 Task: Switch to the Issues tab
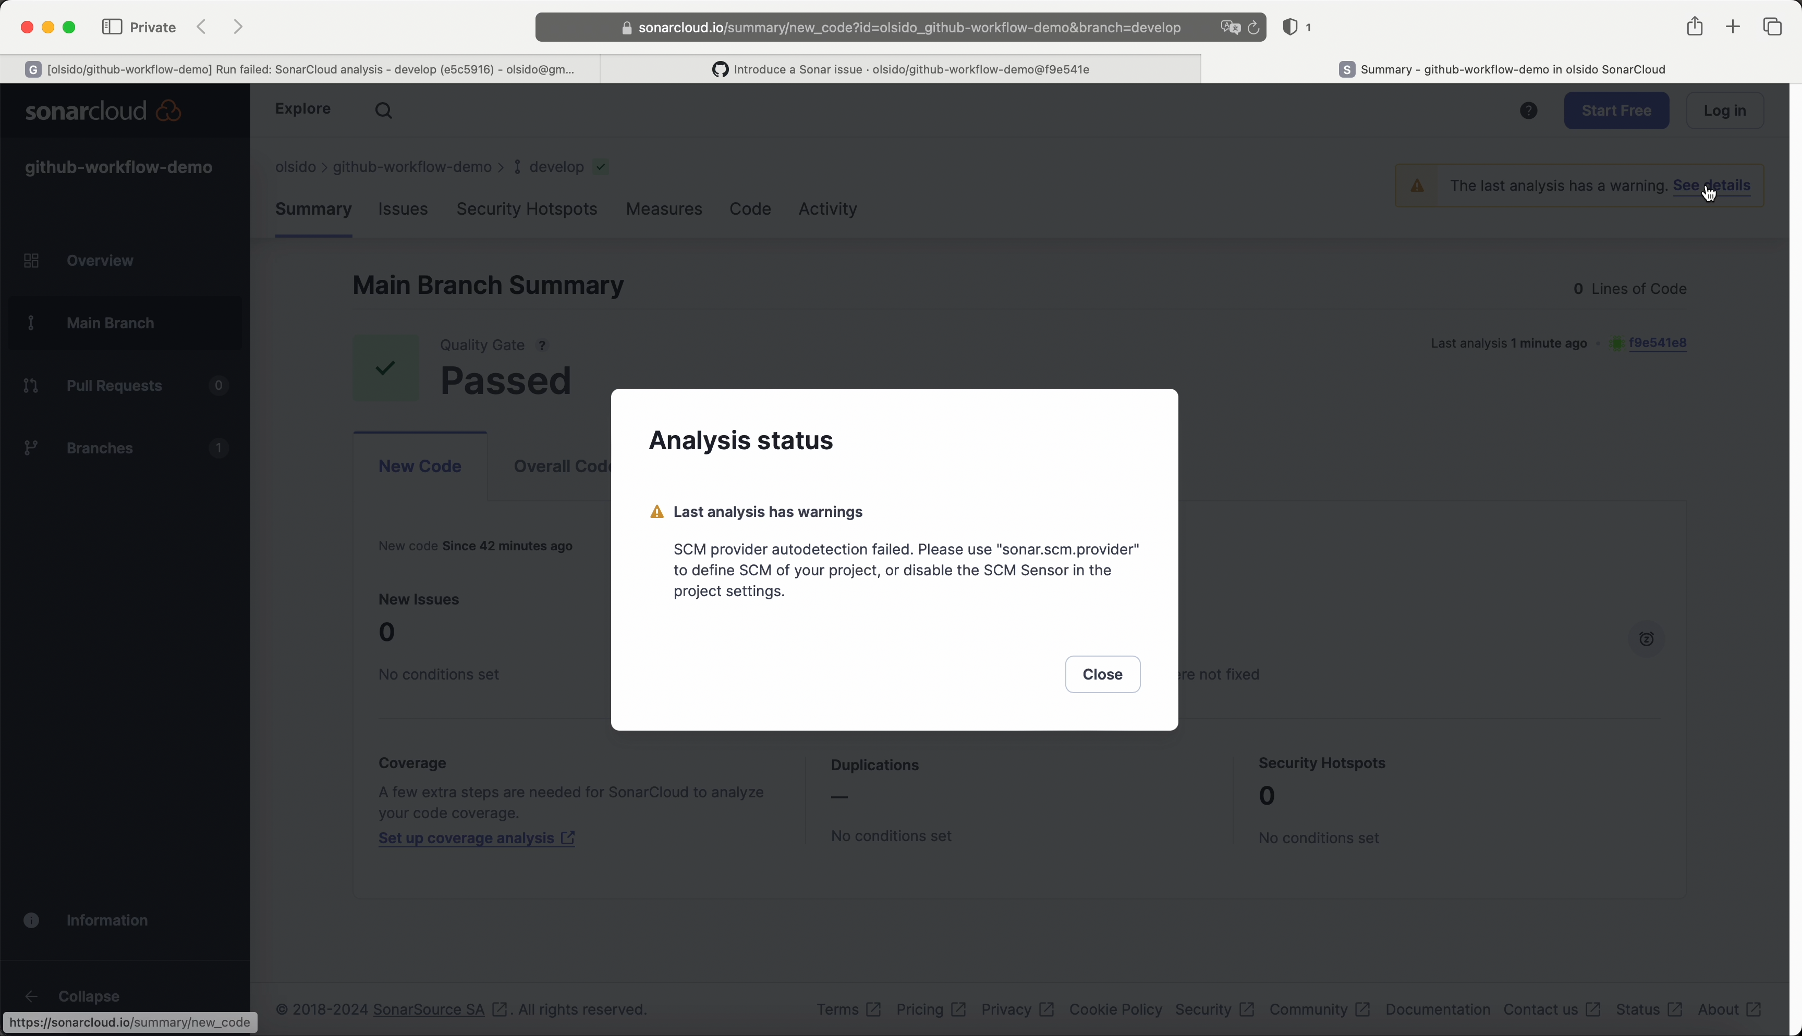coord(403,208)
